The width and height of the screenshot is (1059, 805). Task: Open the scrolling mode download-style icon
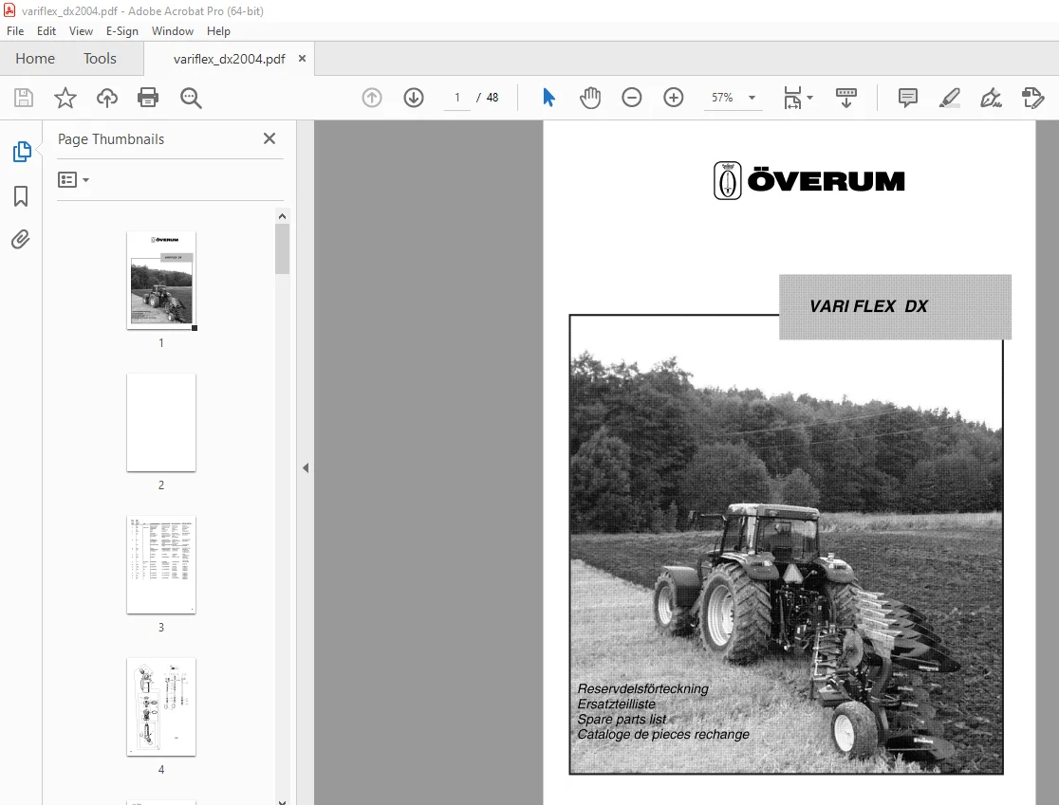point(845,98)
